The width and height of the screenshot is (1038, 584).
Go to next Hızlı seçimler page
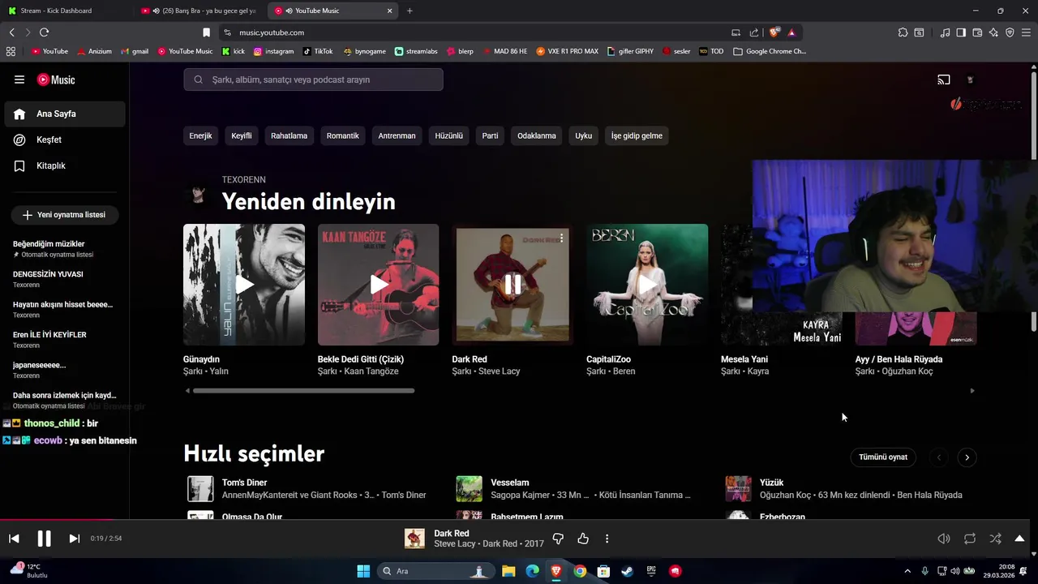[x=967, y=457]
